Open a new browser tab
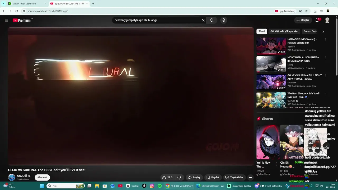 tap(93, 4)
